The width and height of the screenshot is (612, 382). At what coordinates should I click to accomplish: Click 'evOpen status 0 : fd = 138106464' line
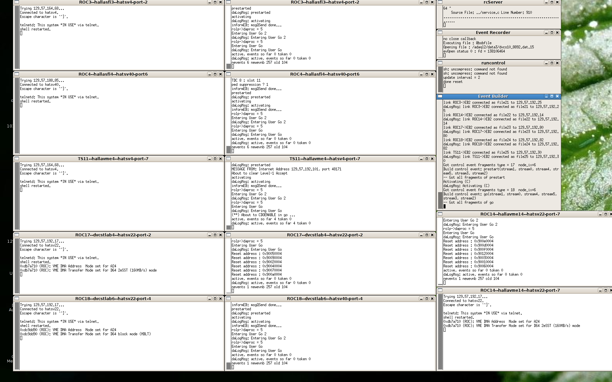[474, 51]
